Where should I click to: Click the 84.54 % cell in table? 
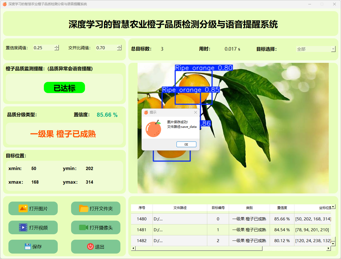click(x=282, y=230)
